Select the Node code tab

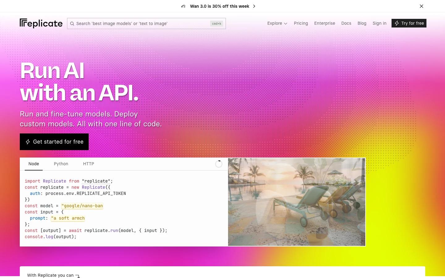[x=34, y=164]
